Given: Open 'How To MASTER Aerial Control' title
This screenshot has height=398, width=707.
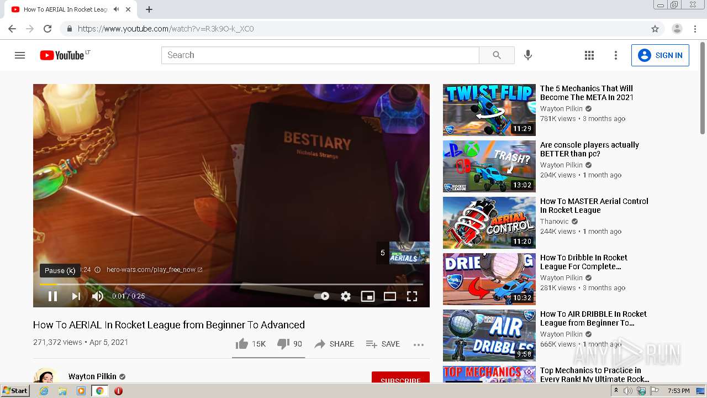Looking at the screenshot, I should pyautogui.click(x=594, y=206).
